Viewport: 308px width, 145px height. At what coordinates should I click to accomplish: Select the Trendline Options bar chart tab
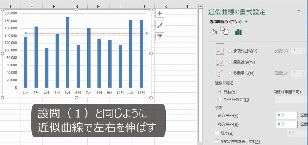(x=238, y=32)
